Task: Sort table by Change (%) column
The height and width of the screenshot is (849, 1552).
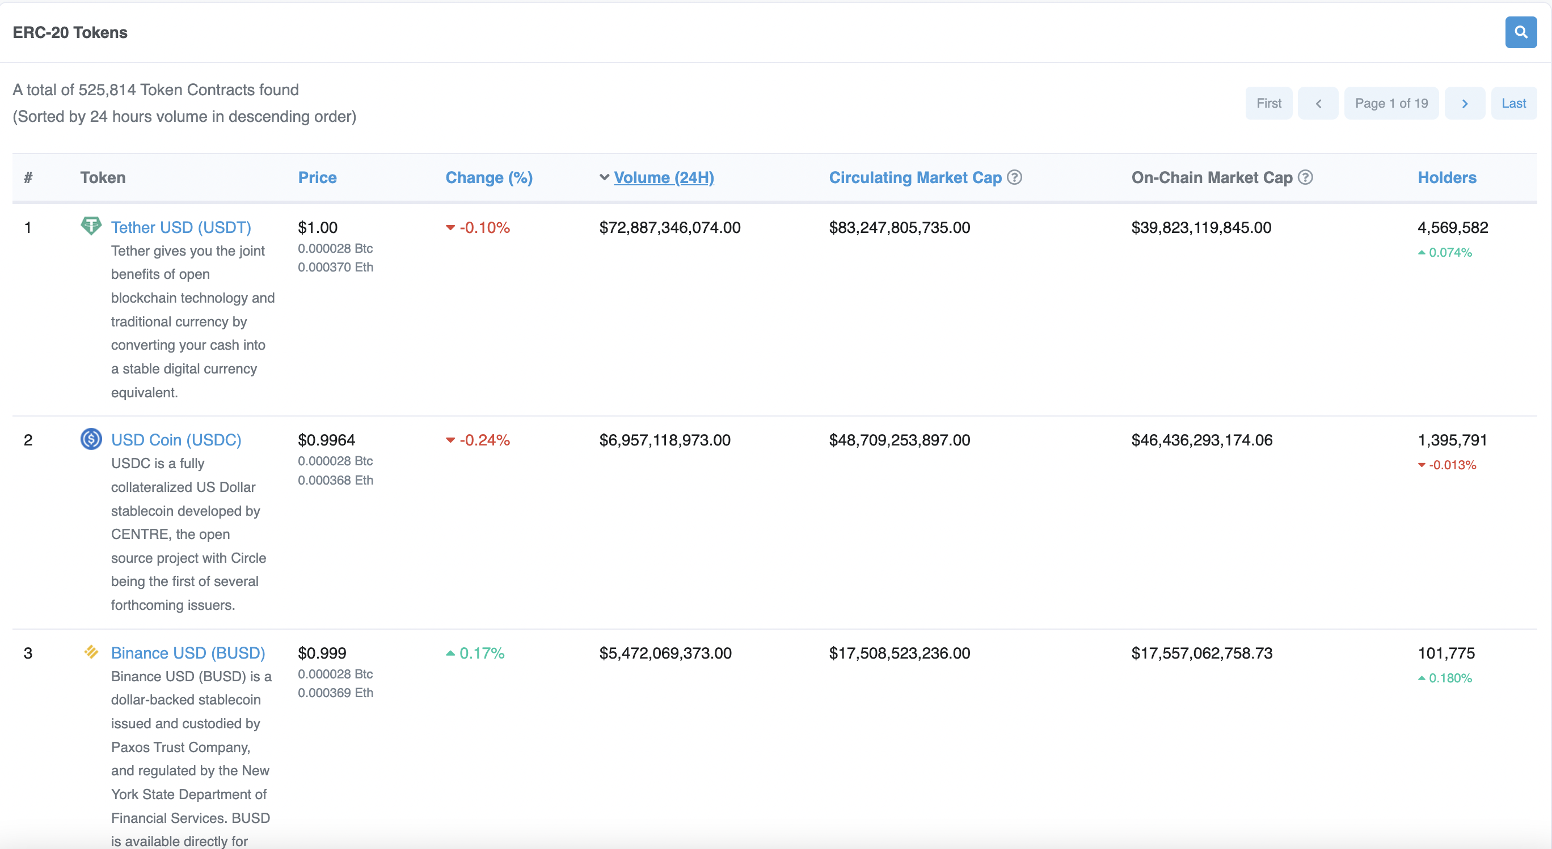Action: 488,177
